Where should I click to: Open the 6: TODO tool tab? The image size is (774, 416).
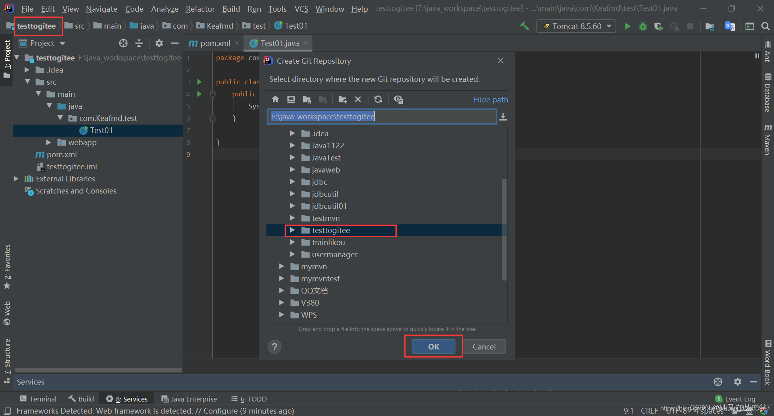[x=249, y=399]
